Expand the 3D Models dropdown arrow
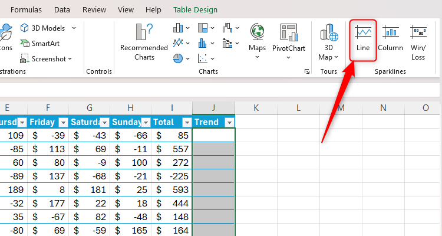This screenshot has height=236, width=442. pyautogui.click(x=74, y=28)
